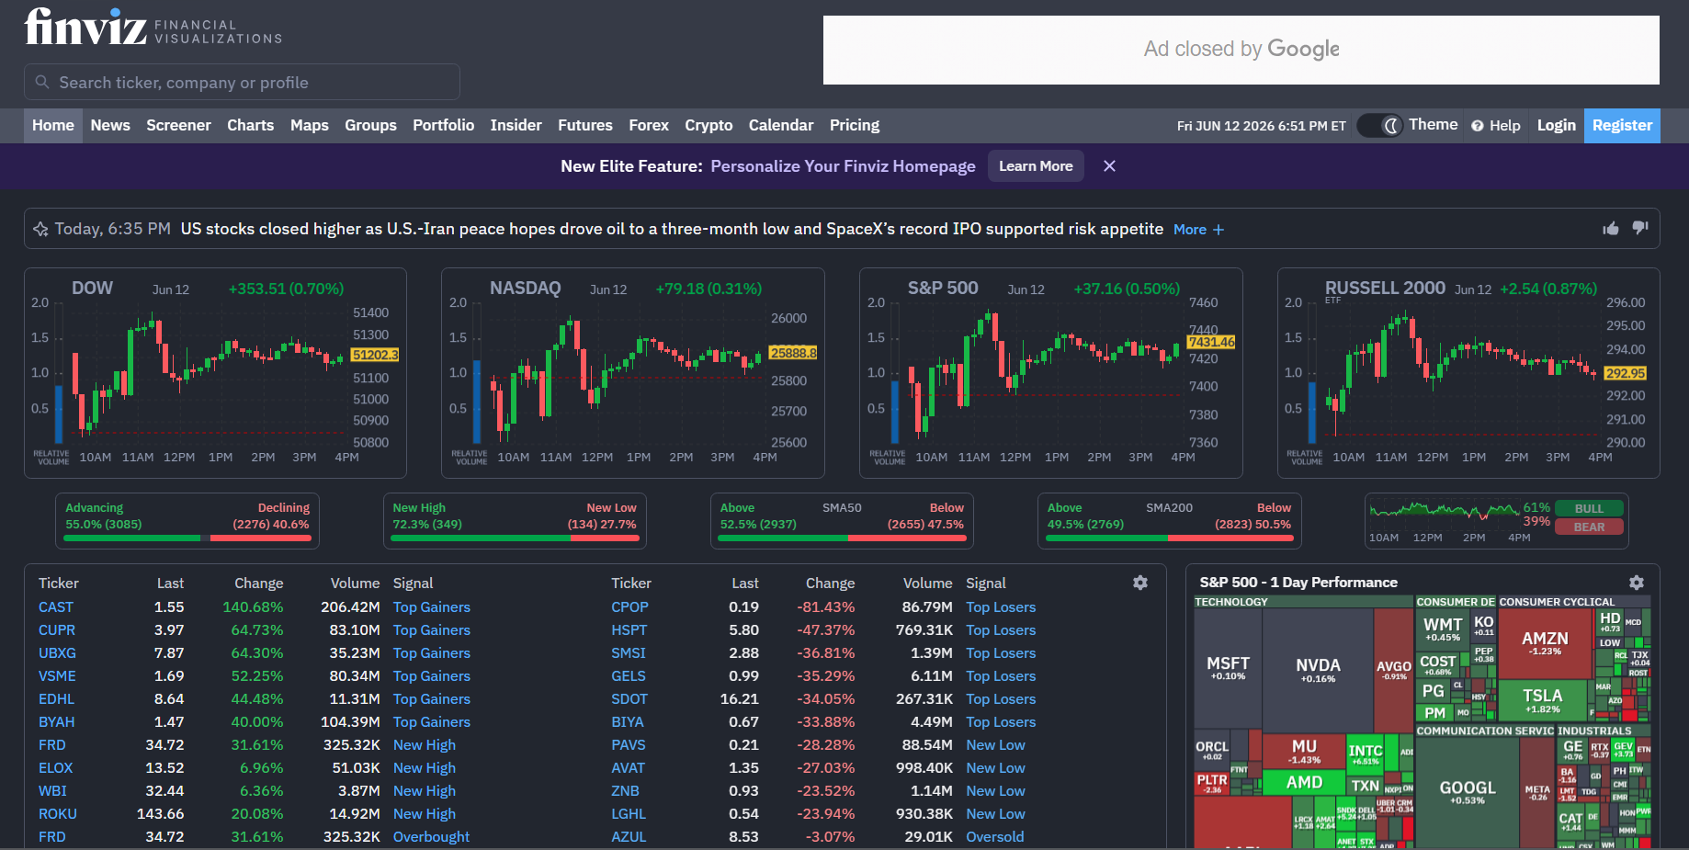Image resolution: width=1689 pixels, height=850 pixels.
Task: Open the Screener menu item
Action: click(178, 125)
